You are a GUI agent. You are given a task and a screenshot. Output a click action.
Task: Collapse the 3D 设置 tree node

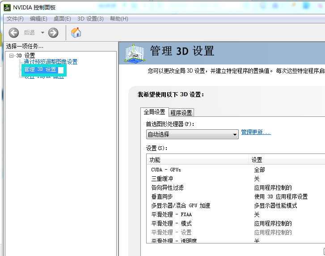[12, 55]
